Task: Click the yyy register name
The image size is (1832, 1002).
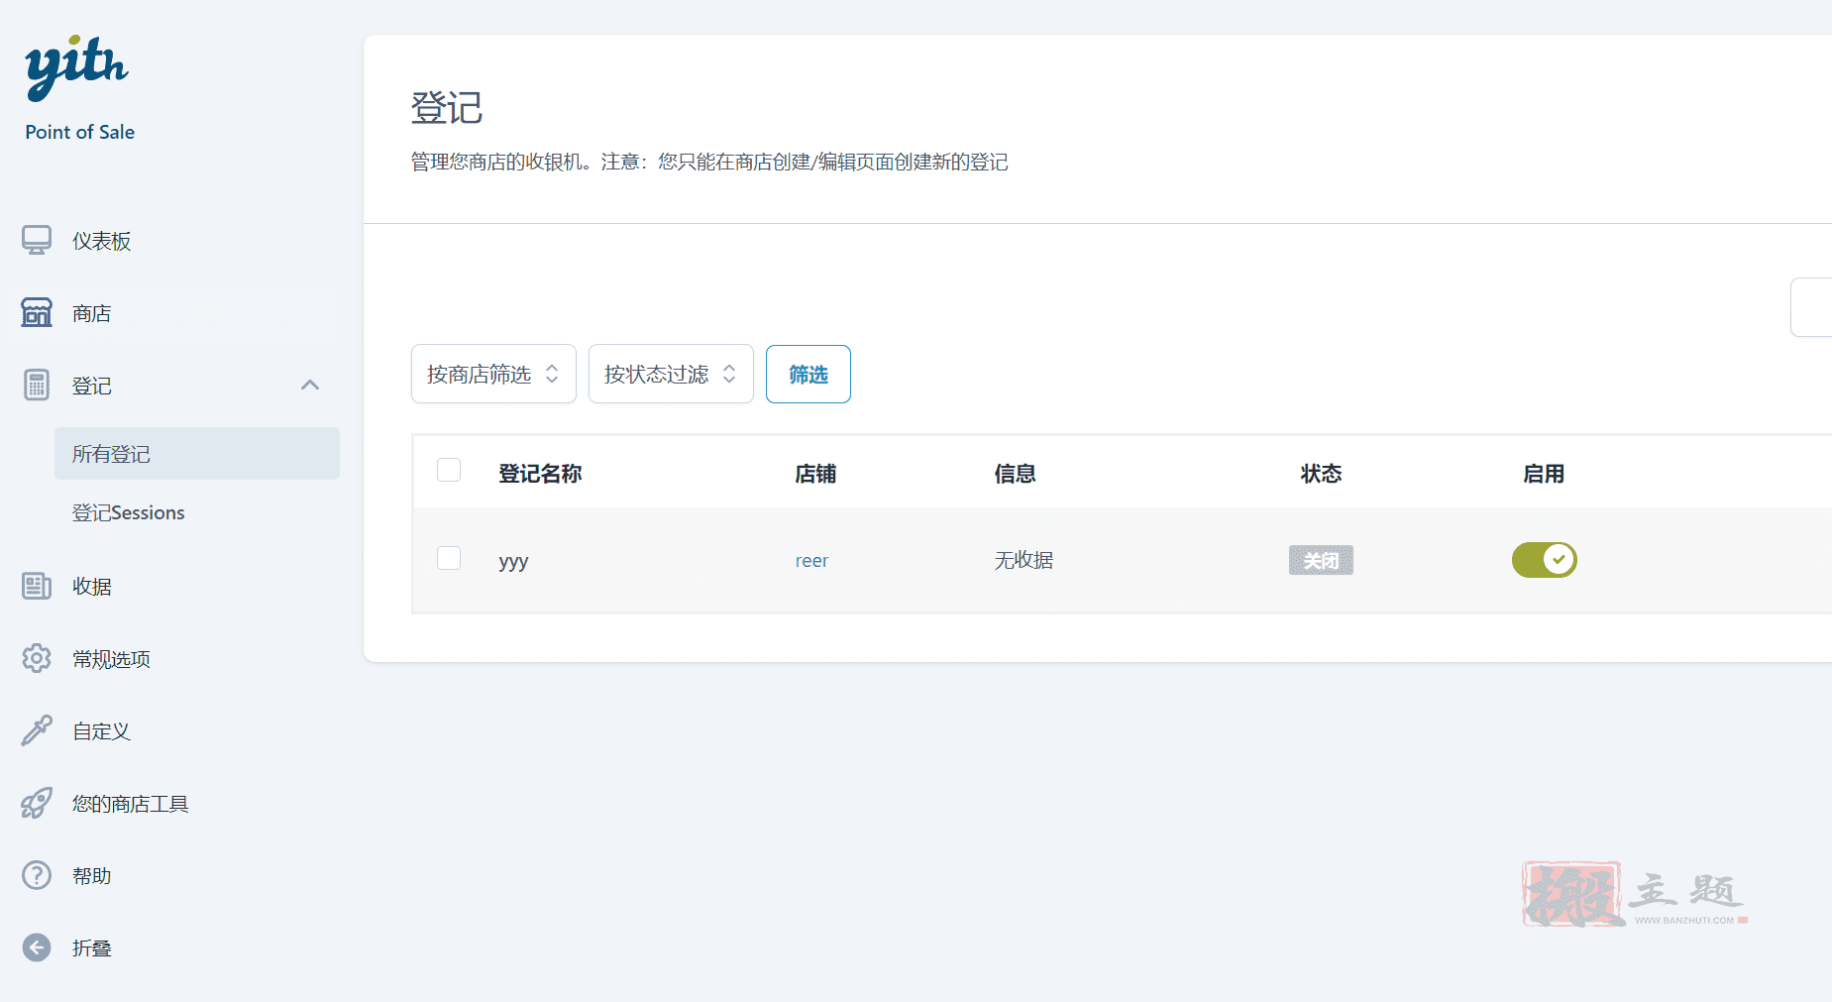Action: pos(513,561)
